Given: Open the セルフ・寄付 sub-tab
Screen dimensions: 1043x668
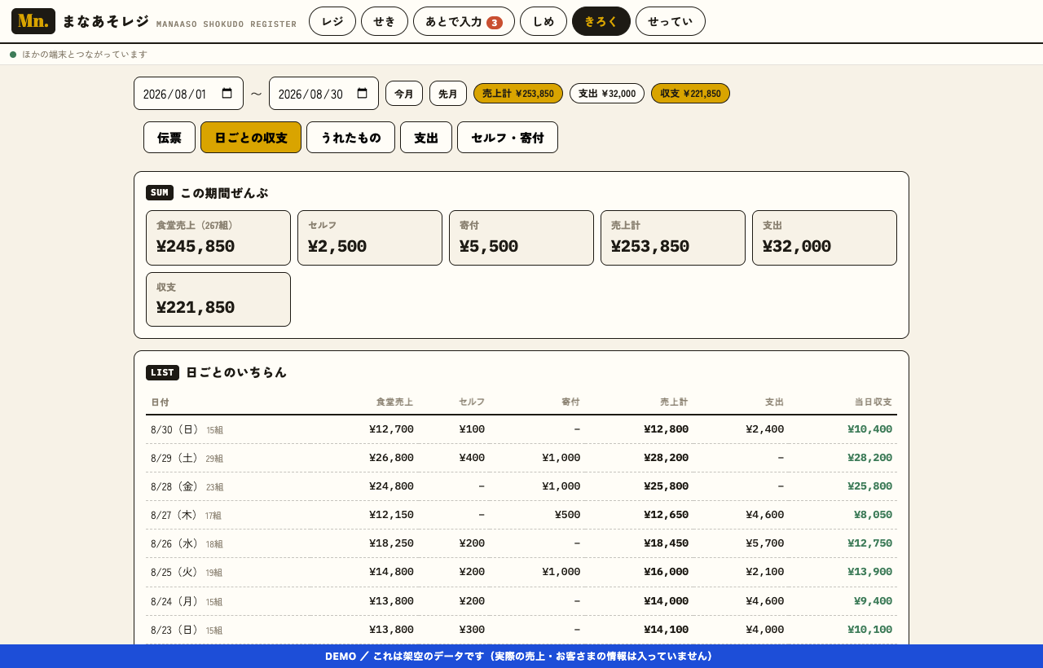Looking at the screenshot, I should pyautogui.click(x=508, y=138).
